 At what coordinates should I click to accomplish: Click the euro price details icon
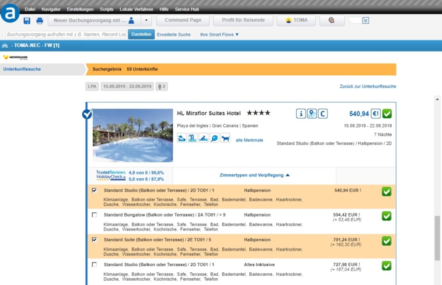[375, 113]
